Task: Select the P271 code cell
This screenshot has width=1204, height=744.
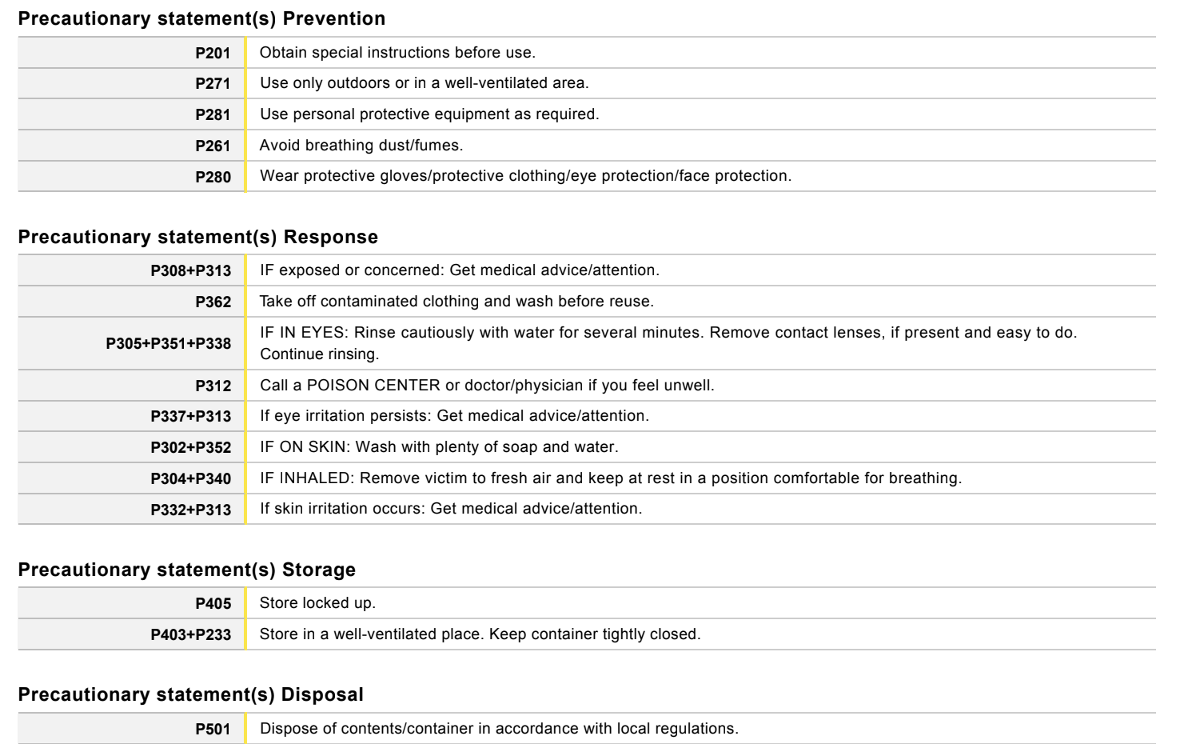Action: [213, 83]
